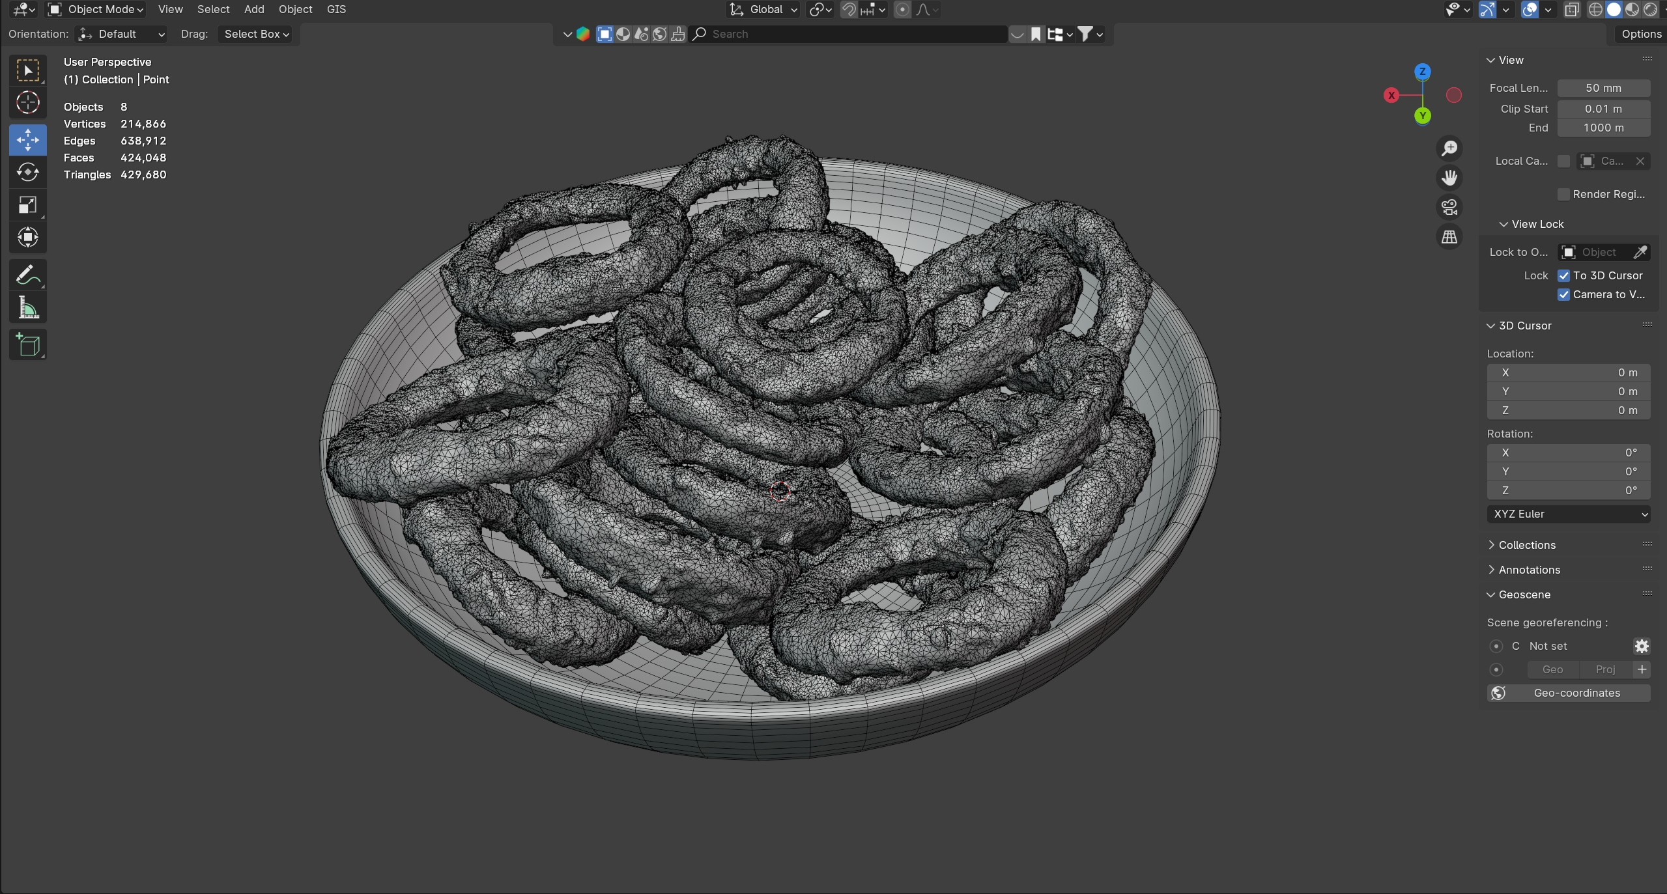Expand the Collections panel
Screen dimensions: 1667x894
pyautogui.click(x=1526, y=545)
